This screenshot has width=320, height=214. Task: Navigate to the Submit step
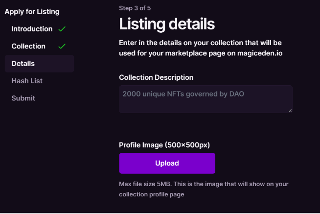coord(23,98)
